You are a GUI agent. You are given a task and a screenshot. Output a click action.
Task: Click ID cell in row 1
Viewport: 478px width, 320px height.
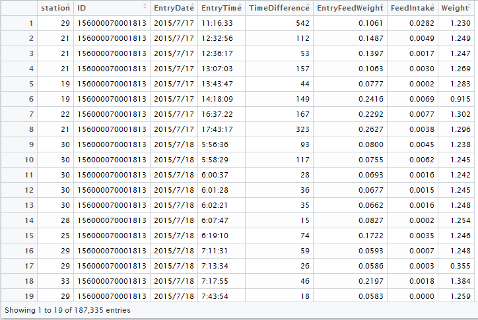pos(112,23)
